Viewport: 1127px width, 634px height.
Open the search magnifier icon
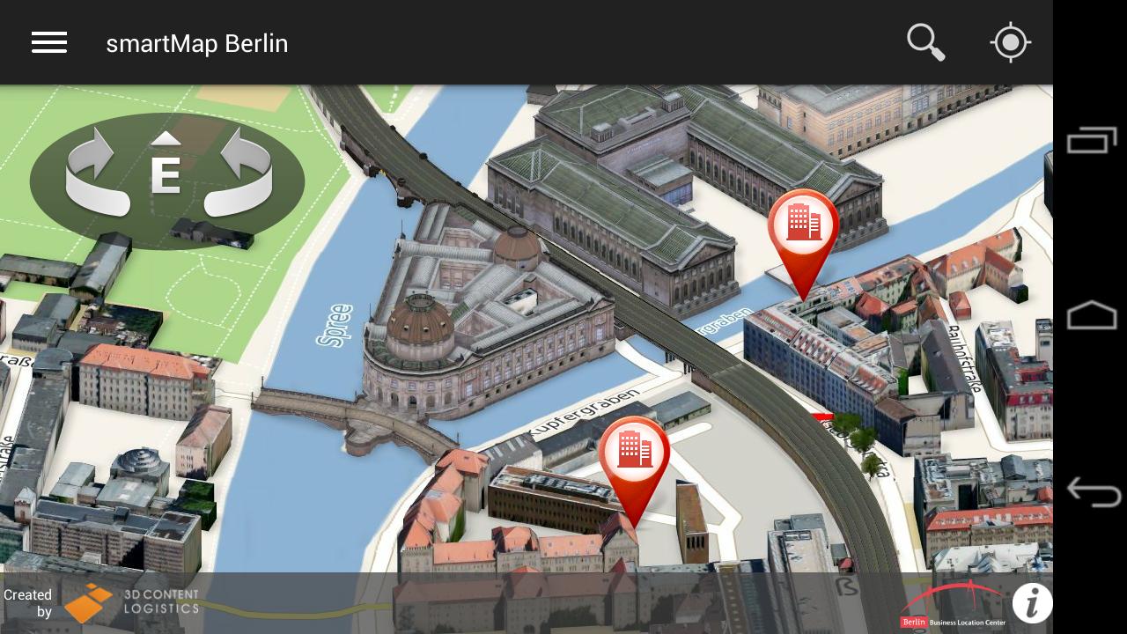coord(925,41)
